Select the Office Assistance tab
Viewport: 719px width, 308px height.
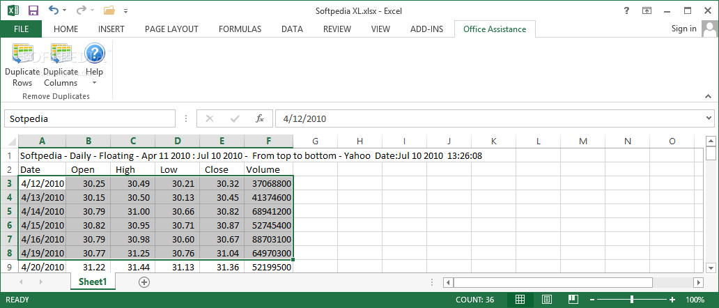tap(495, 29)
